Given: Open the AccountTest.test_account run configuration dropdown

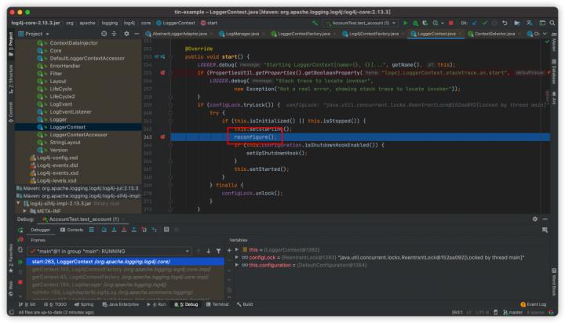Looking at the screenshot, I should pyautogui.click(x=361, y=23).
